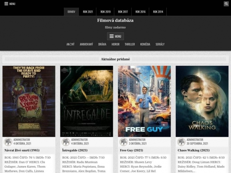Click the 3 OKTÓBRA, 2021 date
Screen dimensions: 231x173
[138, 143]
